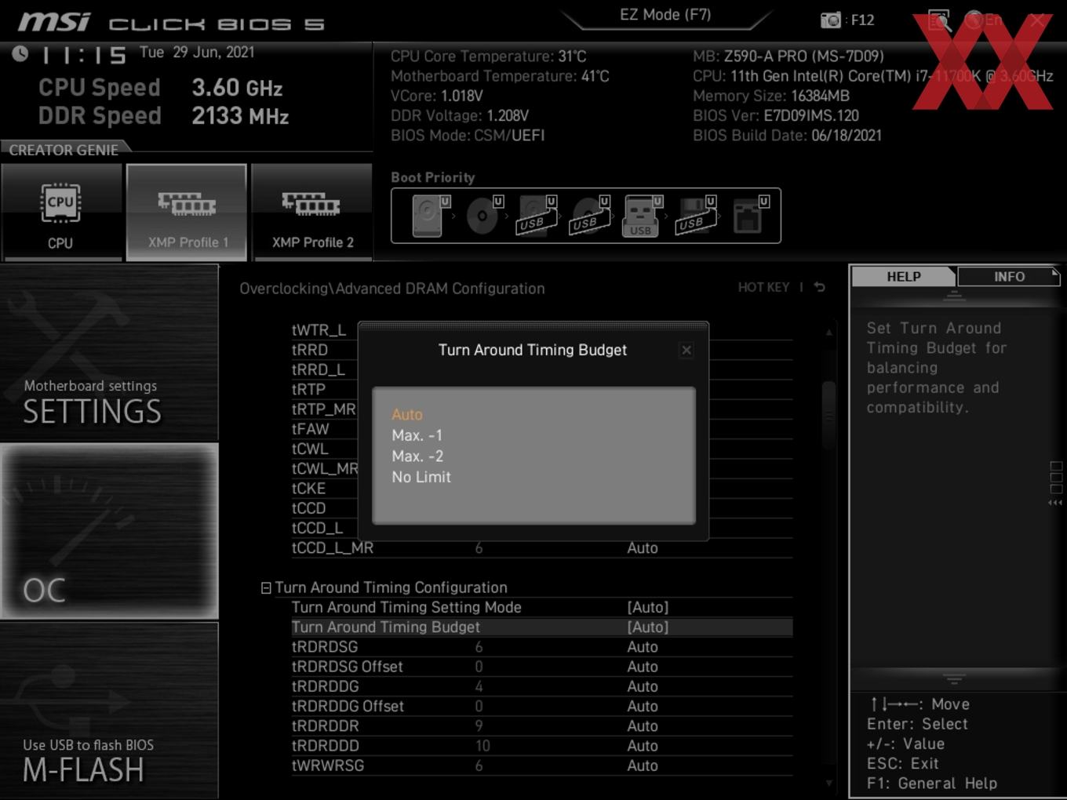The height and width of the screenshot is (800, 1067).
Task: Choose Max. -1 in the timing budget list
Action: pyautogui.click(x=417, y=435)
